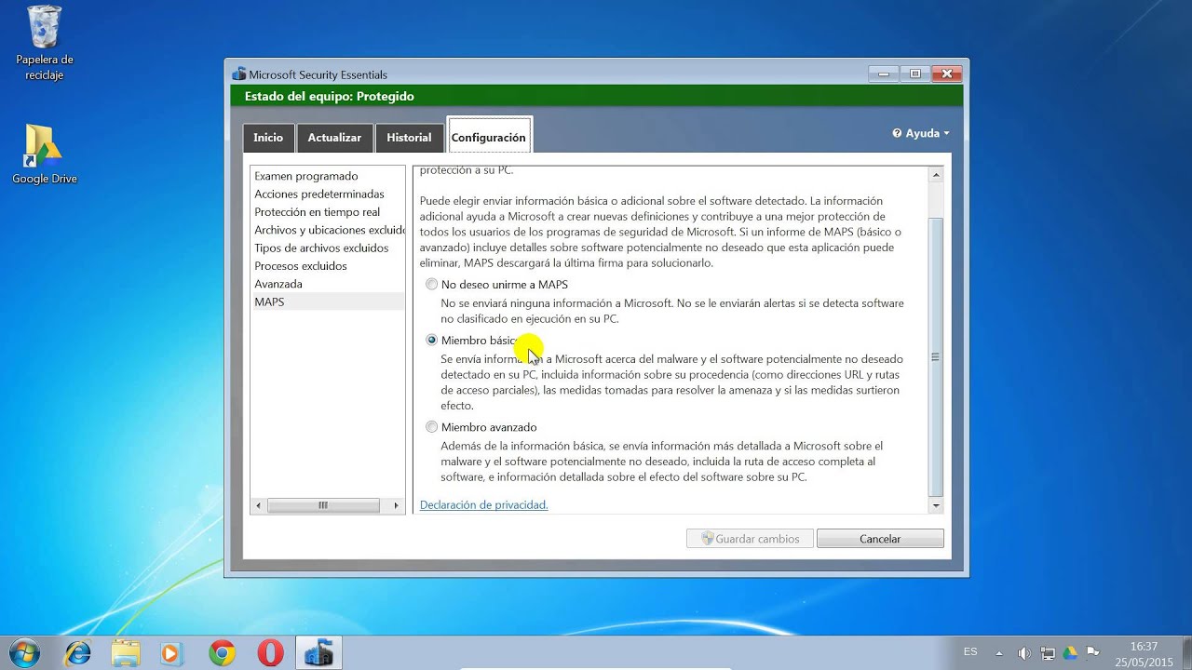1192x670 pixels.
Task: Switch to the Historial tab
Action: (x=409, y=138)
